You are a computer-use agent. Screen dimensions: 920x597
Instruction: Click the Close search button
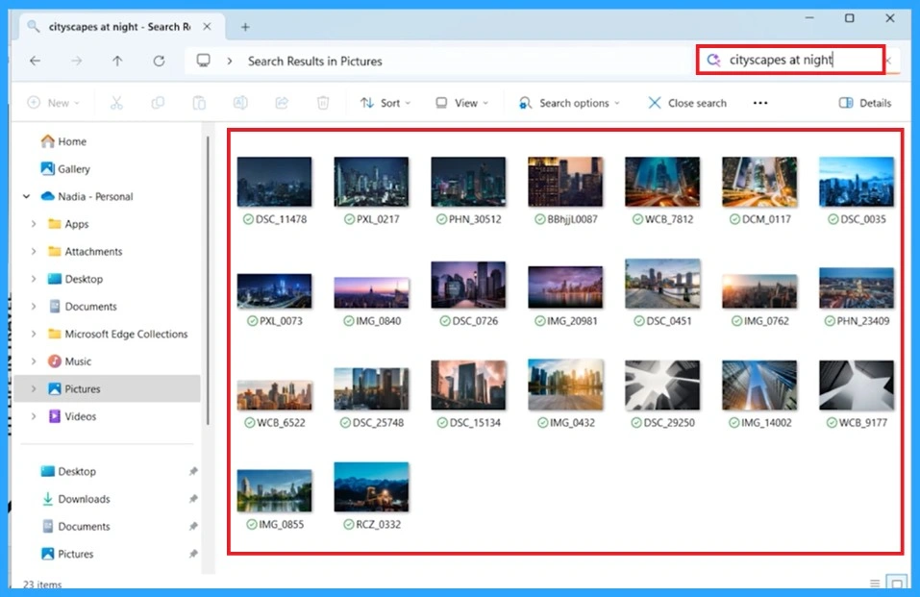point(686,102)
